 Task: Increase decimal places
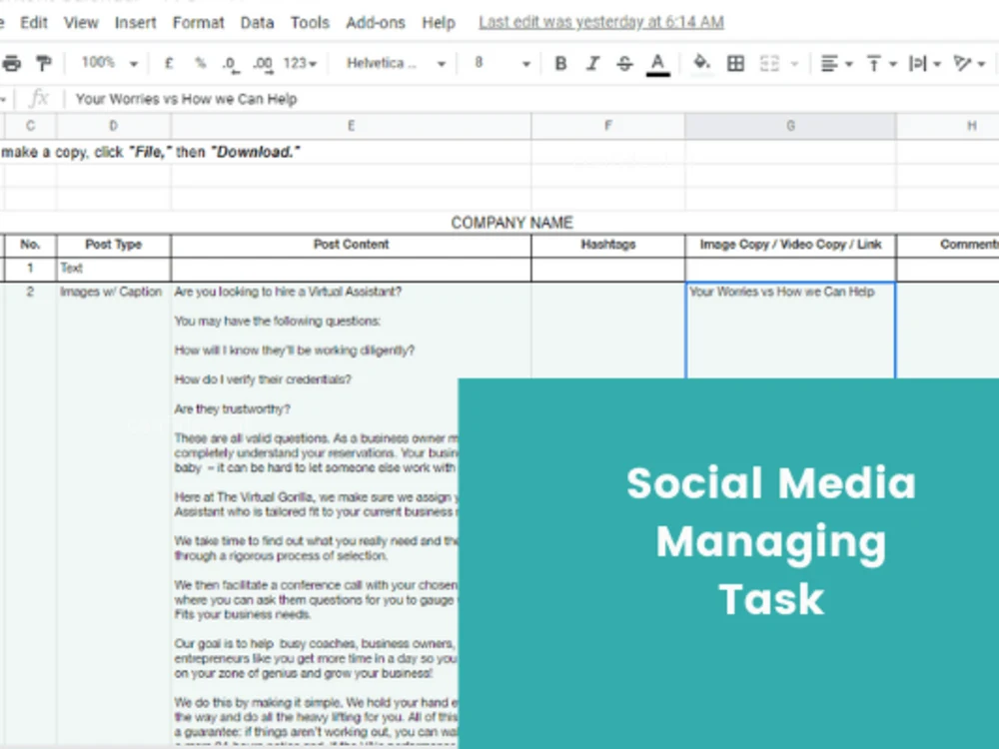(263, 64)
